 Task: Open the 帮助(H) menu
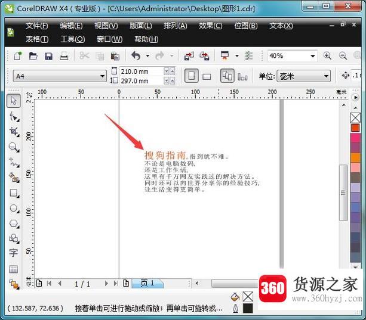146,39
